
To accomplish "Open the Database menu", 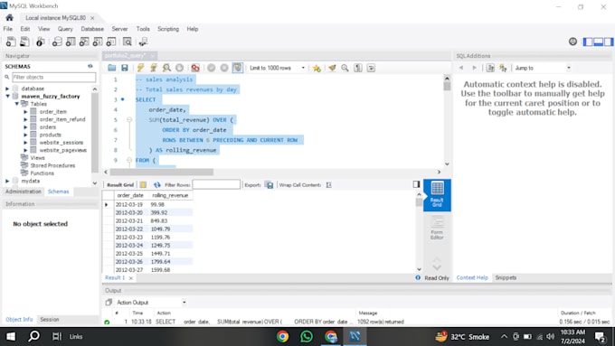I will [92, 29].
